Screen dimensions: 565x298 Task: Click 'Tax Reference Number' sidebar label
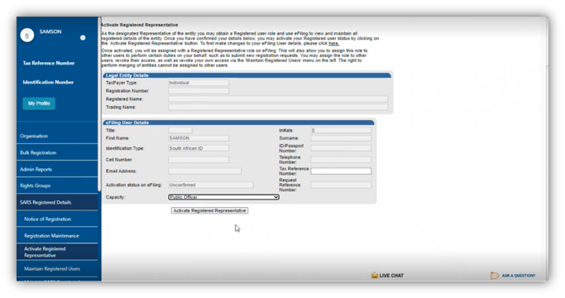pyautogui.click(x=49, y=63)
